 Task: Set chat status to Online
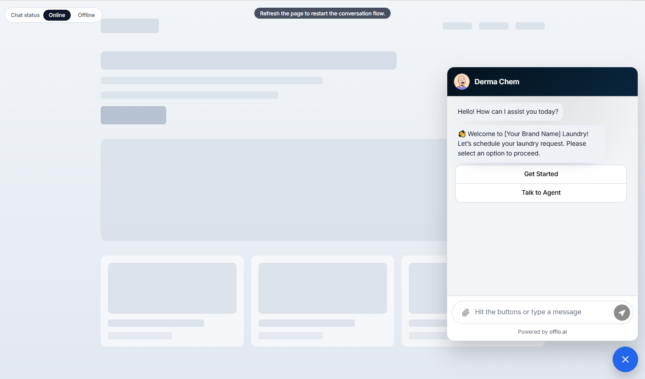[x=57, y=15]
